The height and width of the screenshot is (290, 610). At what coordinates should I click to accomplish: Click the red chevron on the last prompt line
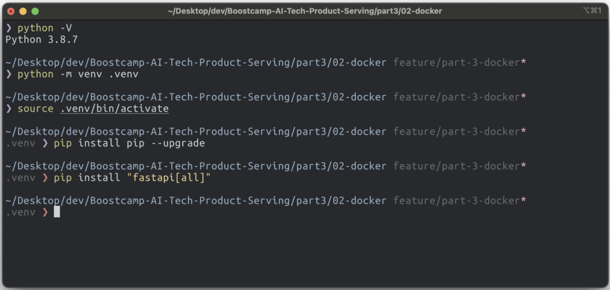point(45,212)
